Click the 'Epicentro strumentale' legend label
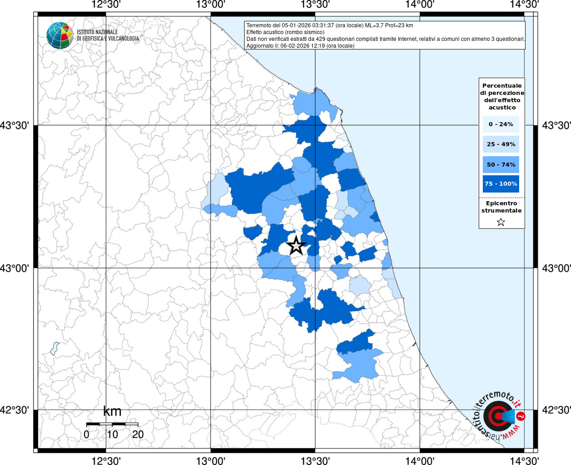The width and height of the screenshot is (571, 465). (x=501, y=207)
